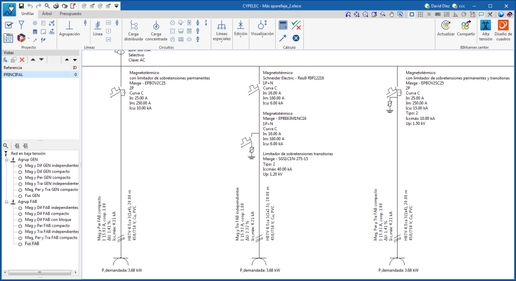Screen dimensions: 516x281
Task: Use the magic wand in Cálculo
Action: point(283,38)
